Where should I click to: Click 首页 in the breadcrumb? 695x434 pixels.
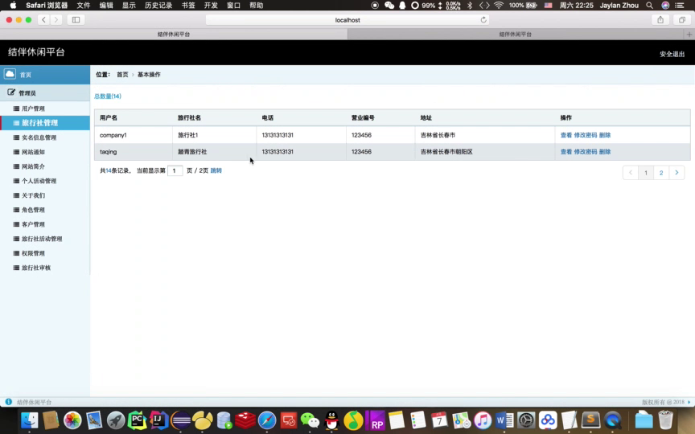(x=122, y=75)
